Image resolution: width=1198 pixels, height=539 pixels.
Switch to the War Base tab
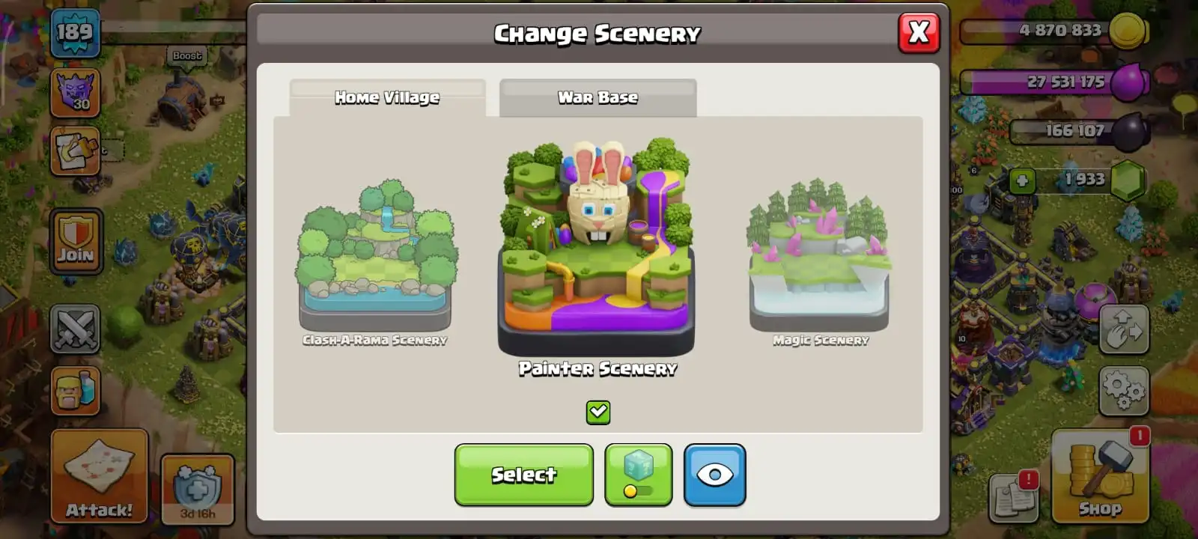coord(598,97)
